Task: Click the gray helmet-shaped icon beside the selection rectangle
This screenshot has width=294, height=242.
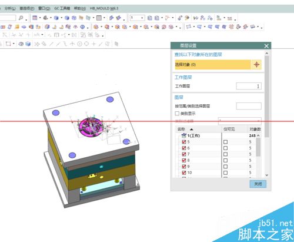Action: coord(21,44)
